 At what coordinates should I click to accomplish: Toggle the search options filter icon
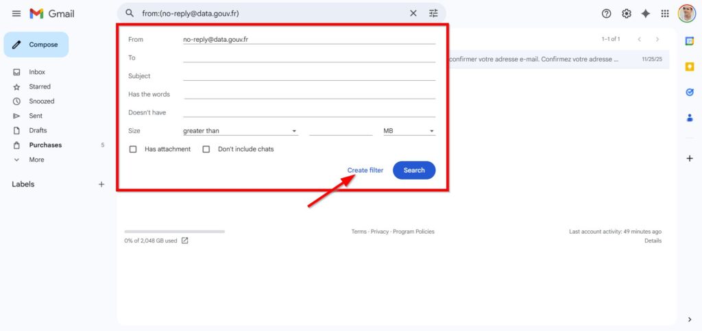[x=433, y=13]
